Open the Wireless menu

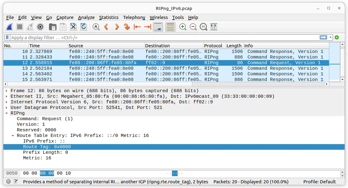[x=159, y=17]
